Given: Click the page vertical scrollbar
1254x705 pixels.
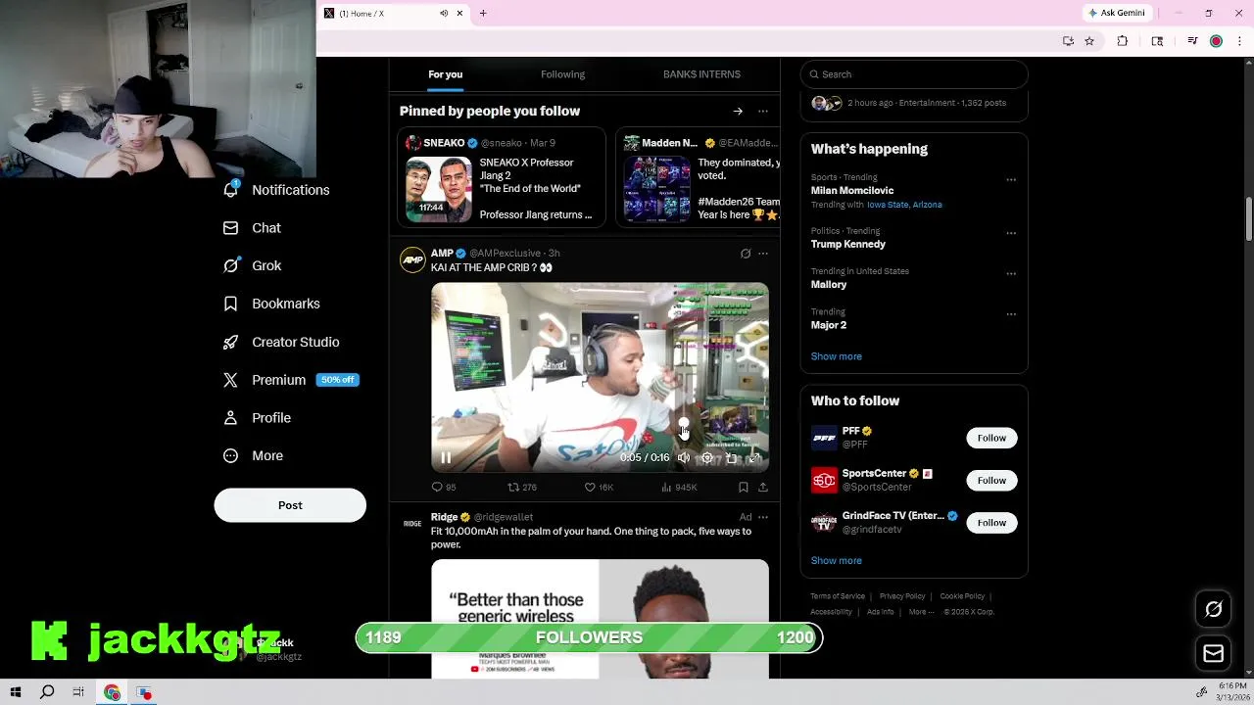Looking at the screenshot, I should coord(1249,220).
